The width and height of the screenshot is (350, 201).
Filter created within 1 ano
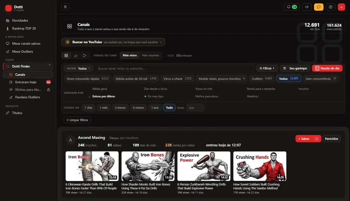point(155,108)
